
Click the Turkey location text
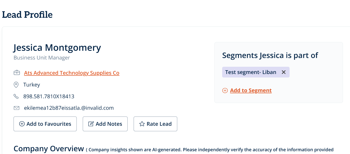coord(32,85)
